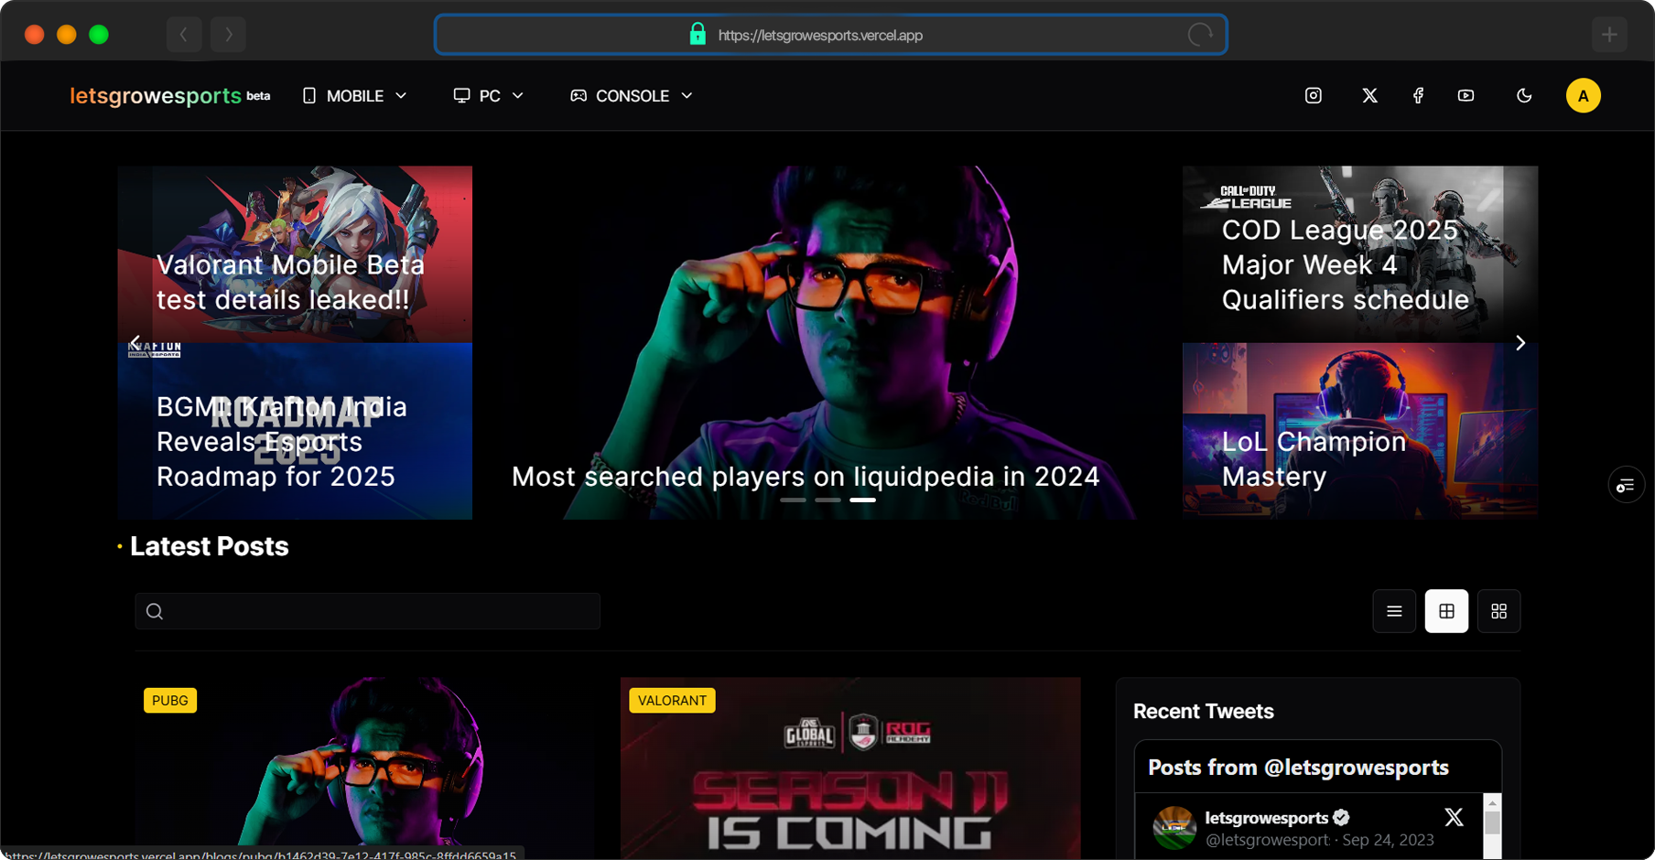The width and height of the screenshot is (1655, 860).
Task: Click the Recent Tweets heading
Action: tap(1203, 711)
